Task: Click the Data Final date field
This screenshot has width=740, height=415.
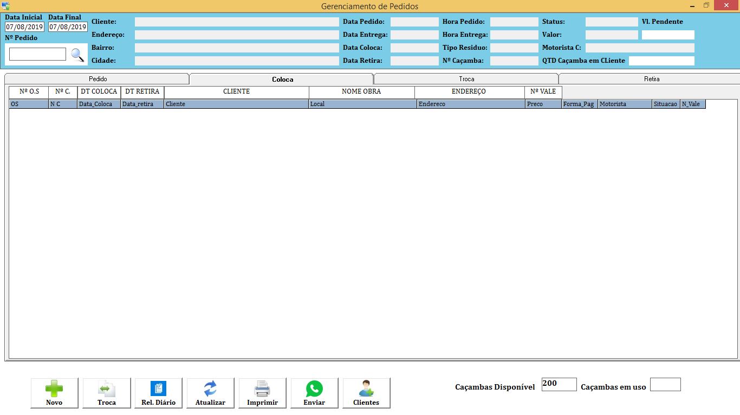Action: point(68,27)
